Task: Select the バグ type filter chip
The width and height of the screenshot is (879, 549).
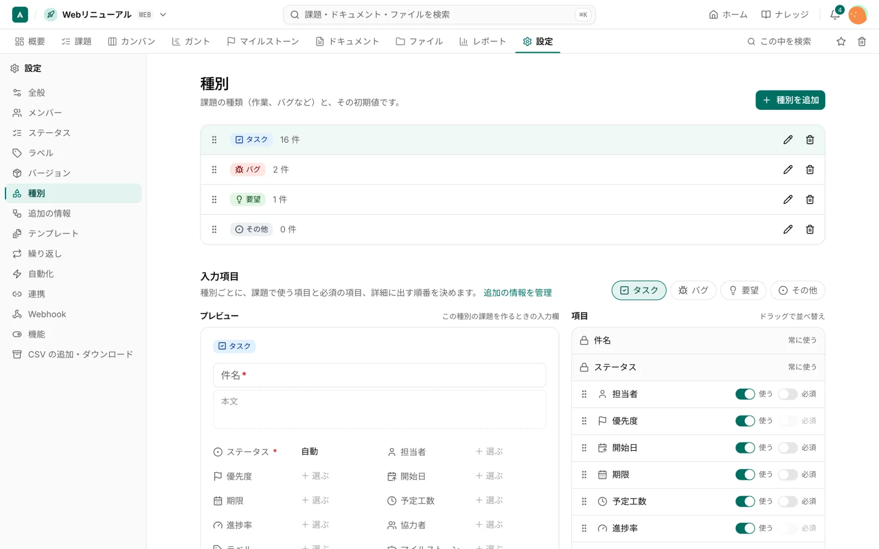Action: pyautogui.click(x=693, y=290)
